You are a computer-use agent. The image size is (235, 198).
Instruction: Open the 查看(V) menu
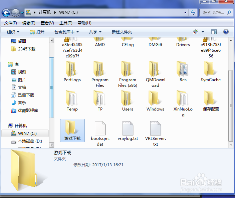[x=47, y=23]
